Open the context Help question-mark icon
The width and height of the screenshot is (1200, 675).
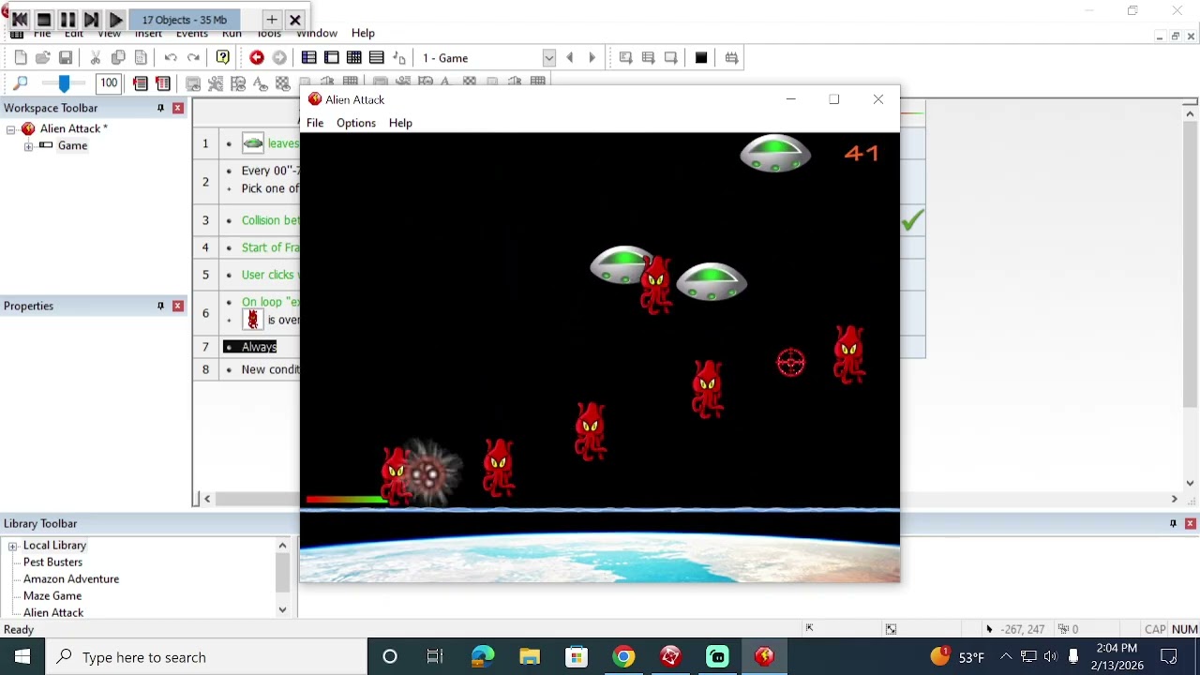click(x=223, y=58)
